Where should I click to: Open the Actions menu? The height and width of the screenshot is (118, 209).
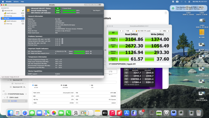16,2
